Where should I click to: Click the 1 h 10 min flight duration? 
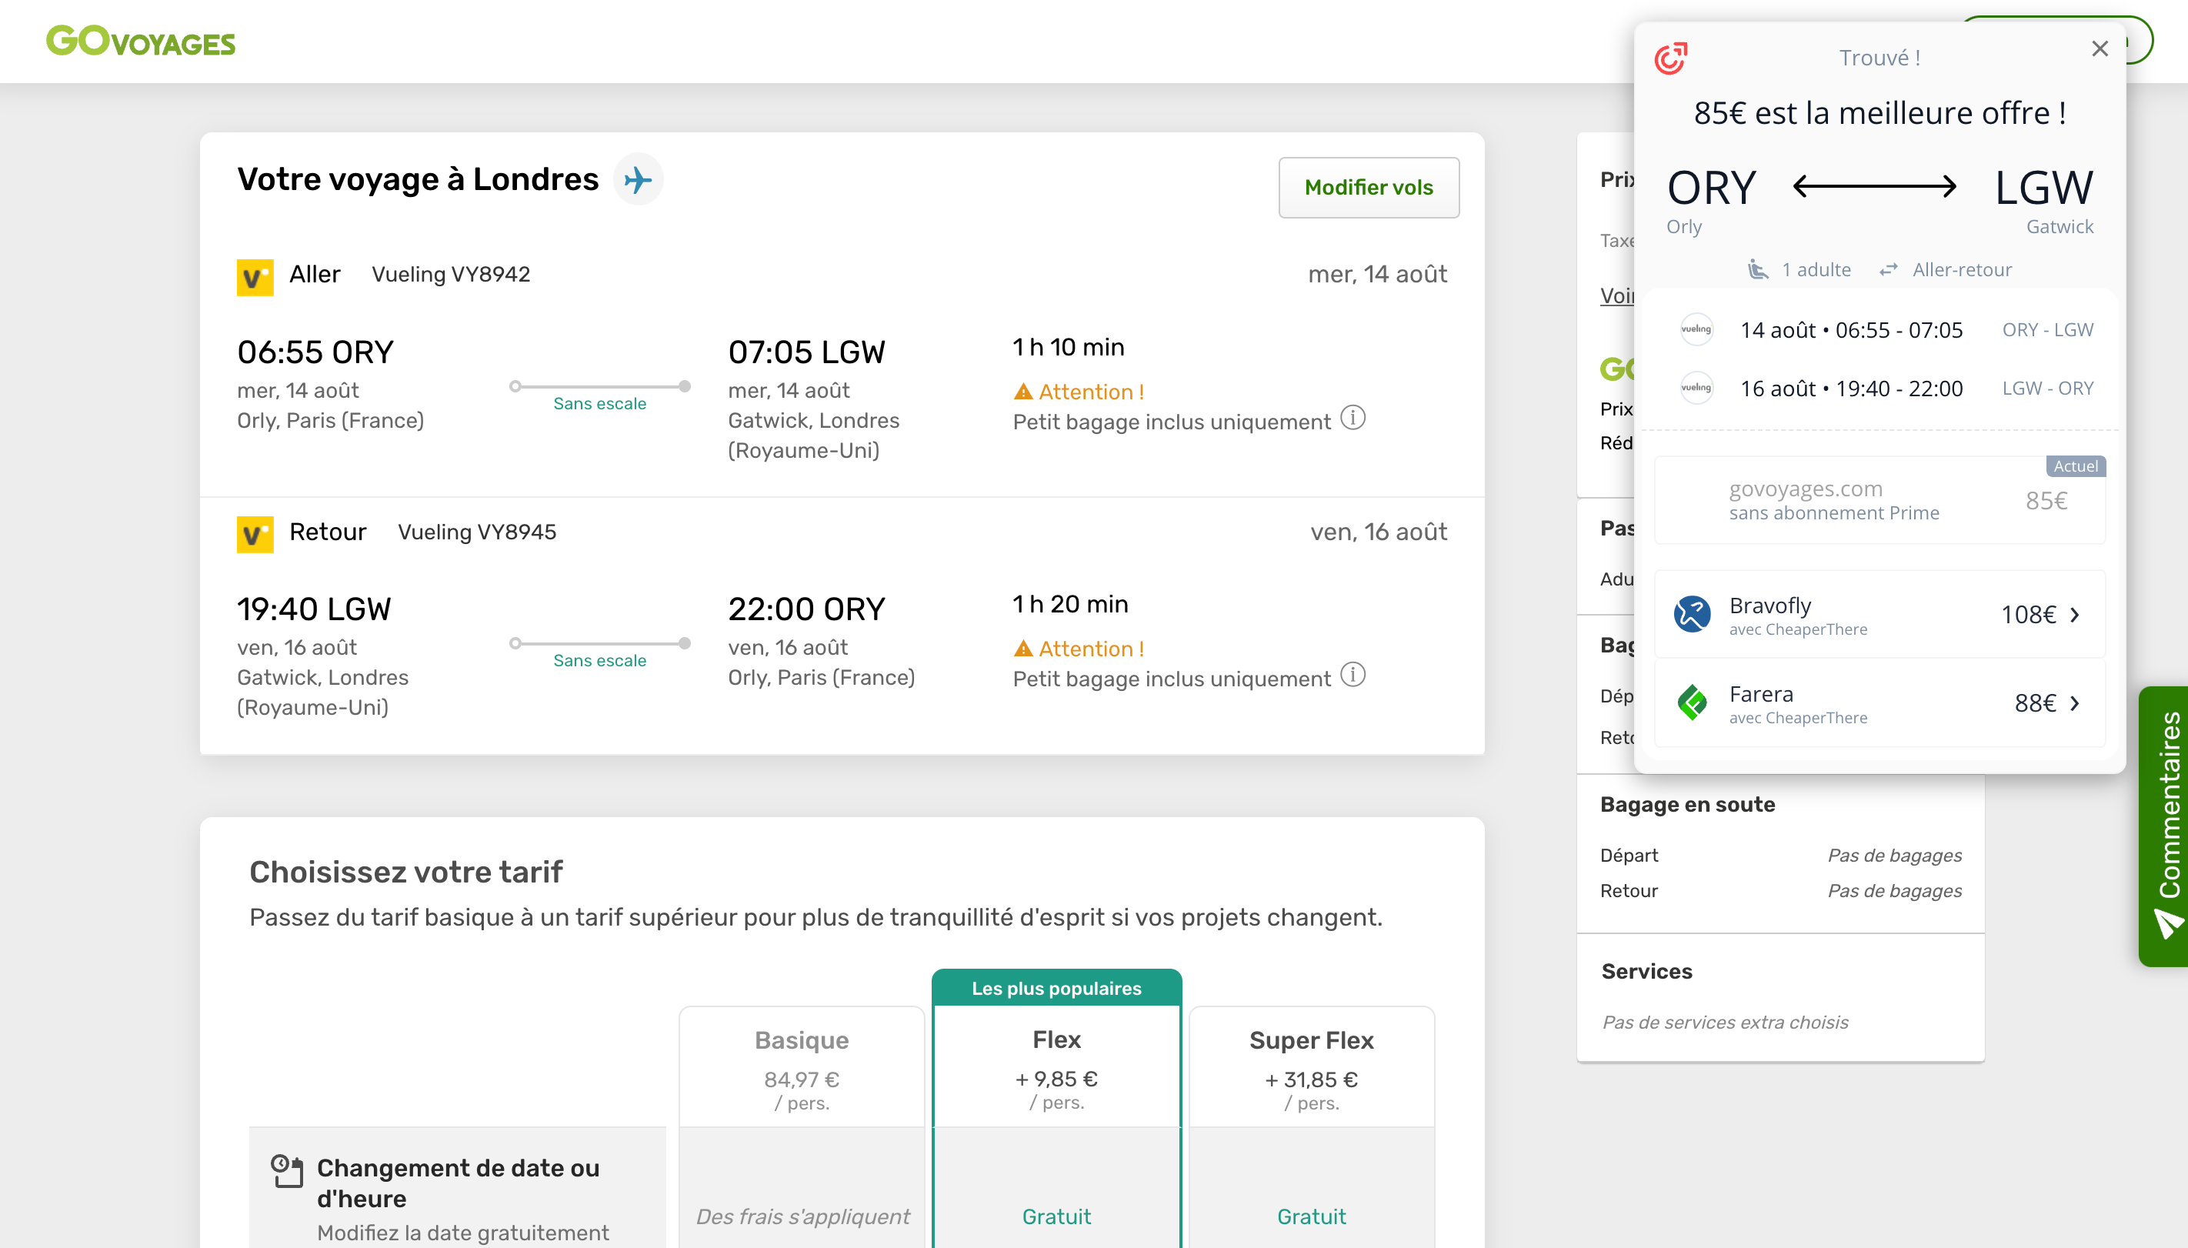tap(1068, 347)
